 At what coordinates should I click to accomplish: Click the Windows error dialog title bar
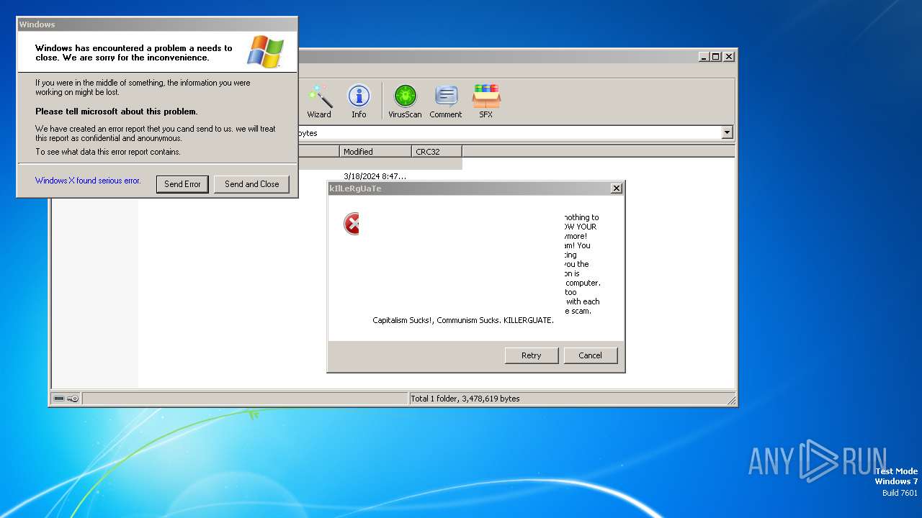click(x=157, y=24)
